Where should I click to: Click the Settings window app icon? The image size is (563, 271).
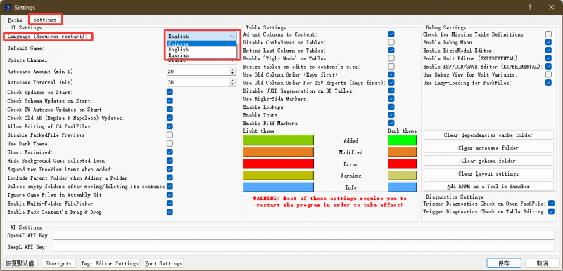[x=8, y=7]
